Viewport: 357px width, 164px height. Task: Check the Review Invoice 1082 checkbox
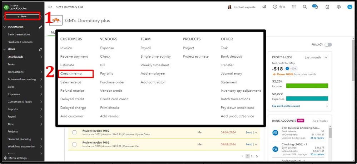[x=74, y=132]
